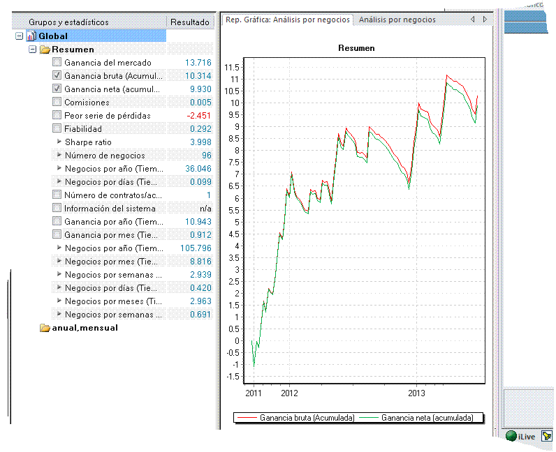The width and height of the screenshot is (556, 452).
Task: Uncheck the Ganancia neta (acumulada) checkbox
Action: tap(57, 89)
